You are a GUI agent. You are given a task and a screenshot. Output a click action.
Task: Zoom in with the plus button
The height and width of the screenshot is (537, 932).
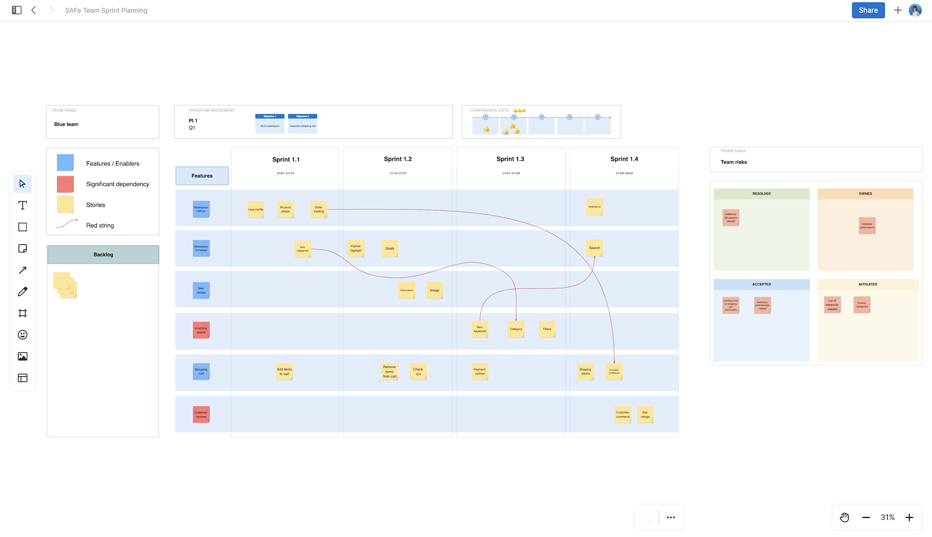coord(909,517)
